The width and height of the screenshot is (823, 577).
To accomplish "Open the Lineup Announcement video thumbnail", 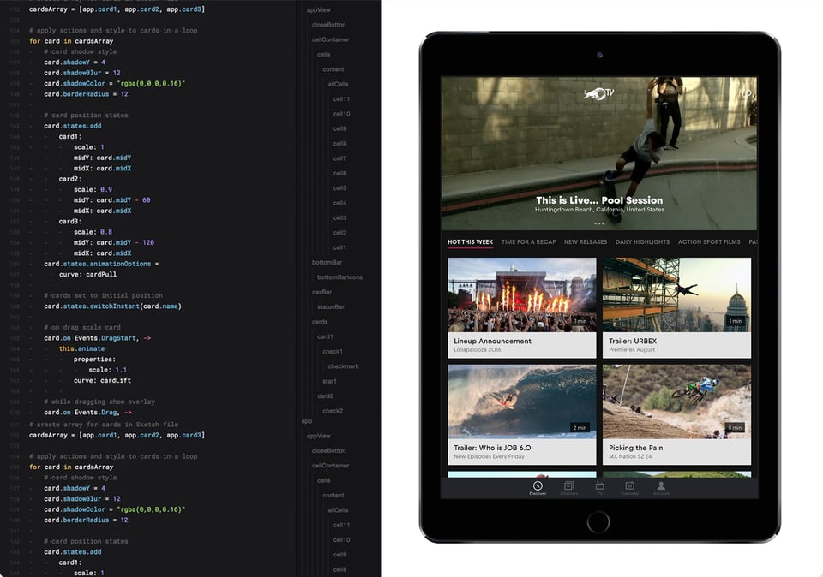I will coord(521,295).
